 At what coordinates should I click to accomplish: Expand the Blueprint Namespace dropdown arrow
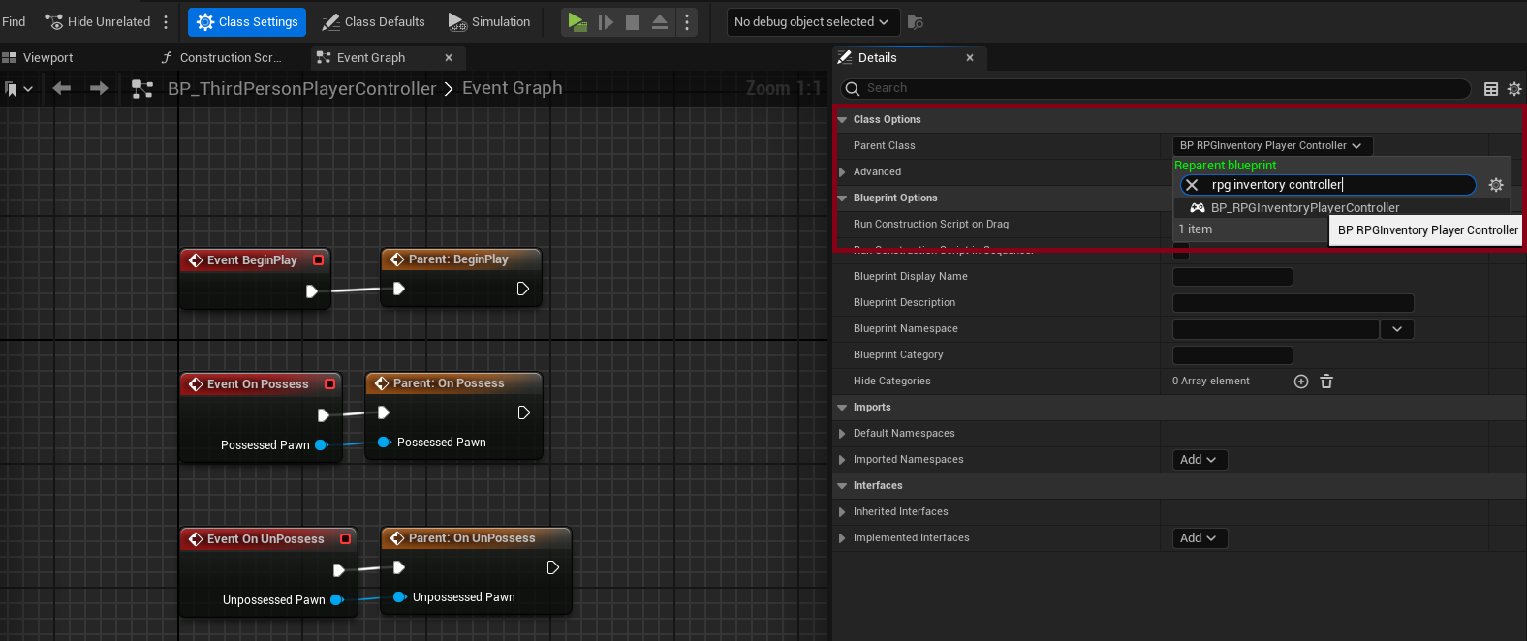1396,329
